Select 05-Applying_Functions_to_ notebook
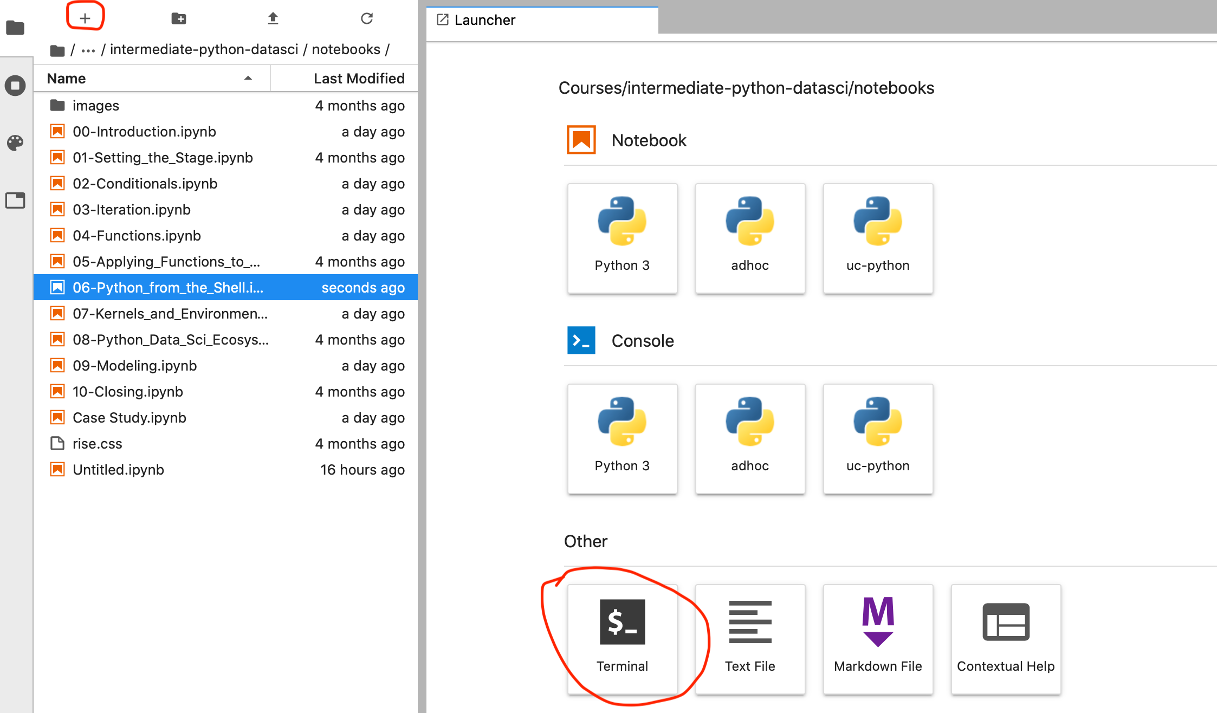 tap(225, 261)
